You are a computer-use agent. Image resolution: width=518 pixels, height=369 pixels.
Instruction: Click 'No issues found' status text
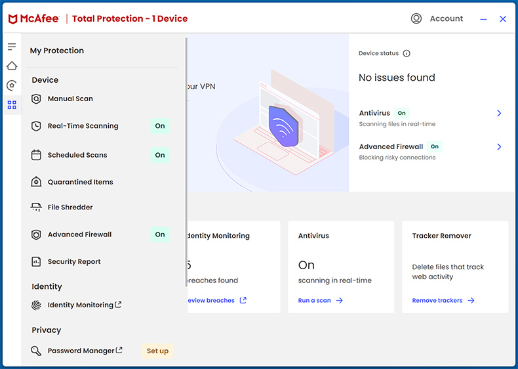coord(397,77)
